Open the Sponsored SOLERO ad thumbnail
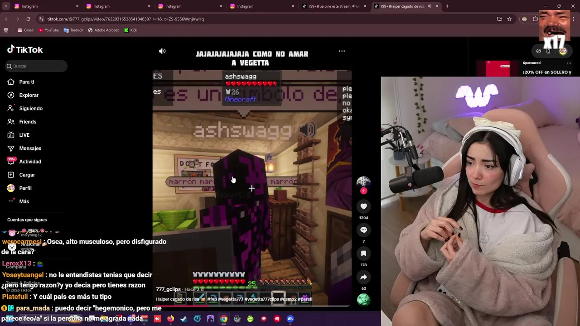This screenshot has width=580, height=326. tap(498, 68)
